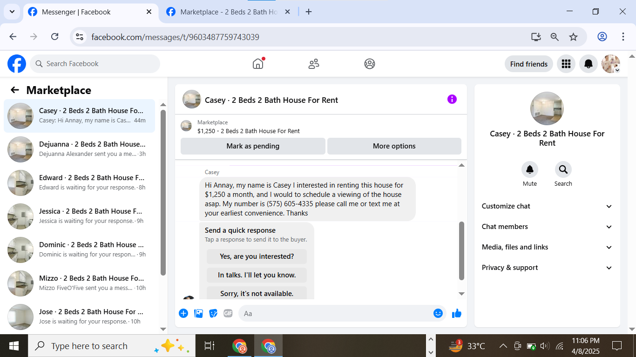Image resolution: width=636 pixels, height=357 pixels.
Task: Open the emoji picker in message box
Action: [x=438, y=313]
